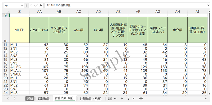This screenshot has height=105, width=212.
Task: Click the MLTP header cell
Action: 19,30
